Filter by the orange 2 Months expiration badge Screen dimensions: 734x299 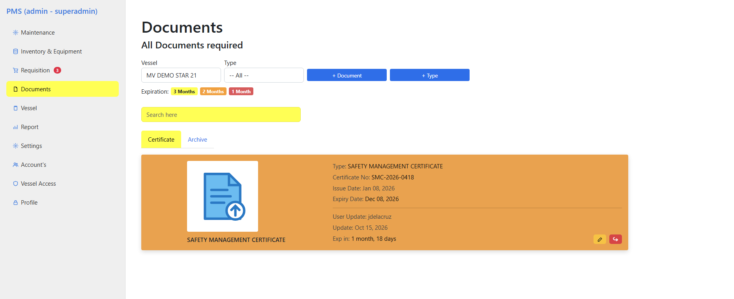pos(213,92)
